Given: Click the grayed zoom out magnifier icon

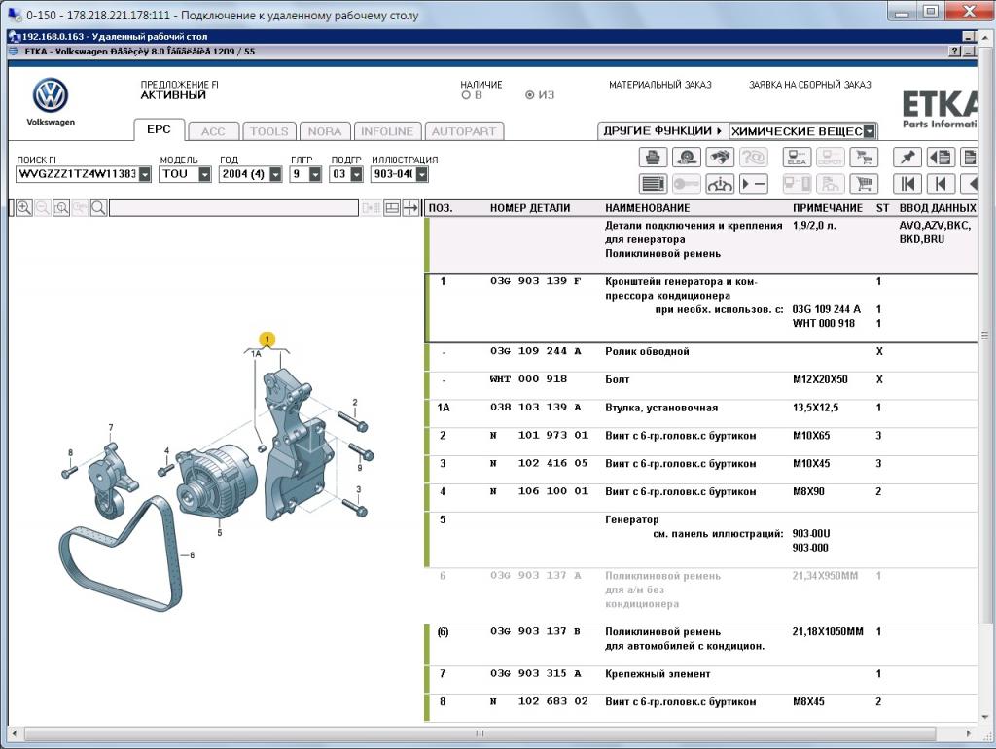Looking at the screenshot, I should pyautogui.click(x=43, y=208).
